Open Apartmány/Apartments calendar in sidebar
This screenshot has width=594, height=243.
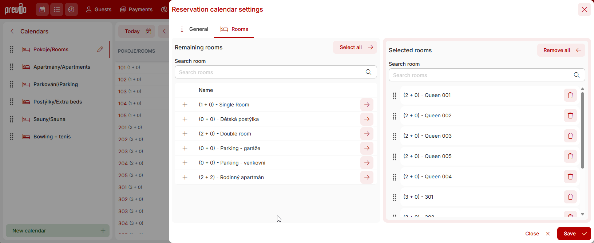click(x=62, y=67)
